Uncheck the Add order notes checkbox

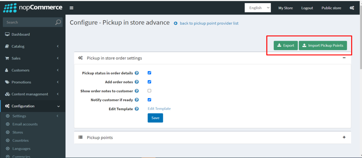[x=150, y=82]
